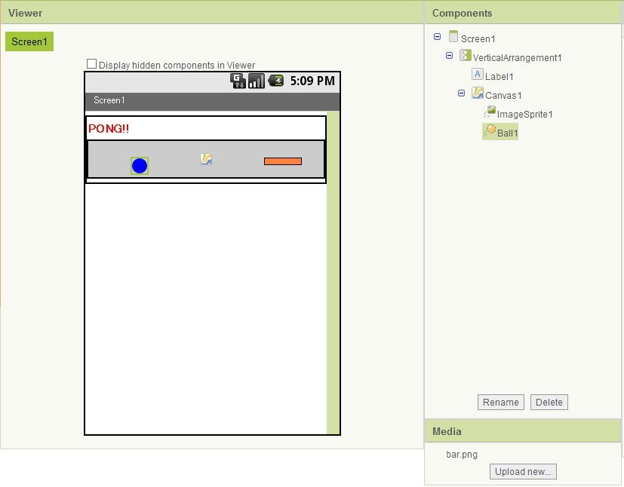
Task: Click the Rename button
Action: 501,403
